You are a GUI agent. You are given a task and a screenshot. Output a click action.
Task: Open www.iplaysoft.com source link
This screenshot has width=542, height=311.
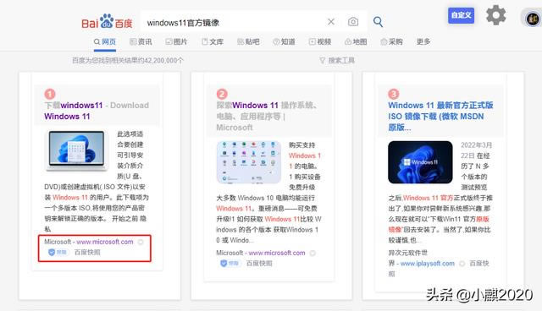point(428,264)
